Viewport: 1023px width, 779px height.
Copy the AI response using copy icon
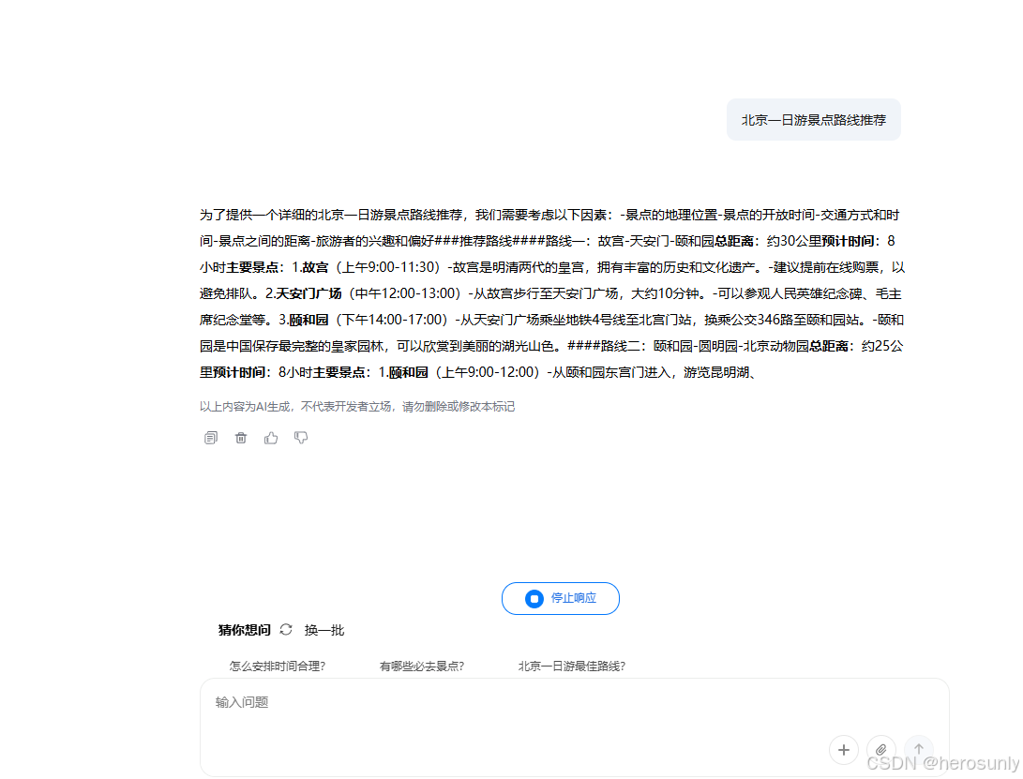pyautogui.click(x=210, y=437)
